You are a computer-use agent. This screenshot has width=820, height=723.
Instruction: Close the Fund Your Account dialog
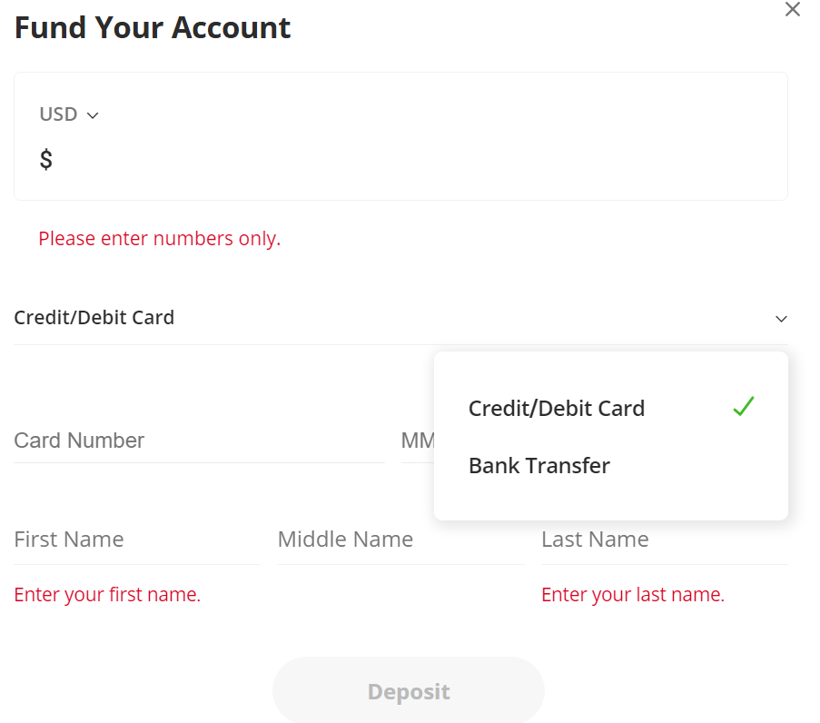(x=792, y=10)
